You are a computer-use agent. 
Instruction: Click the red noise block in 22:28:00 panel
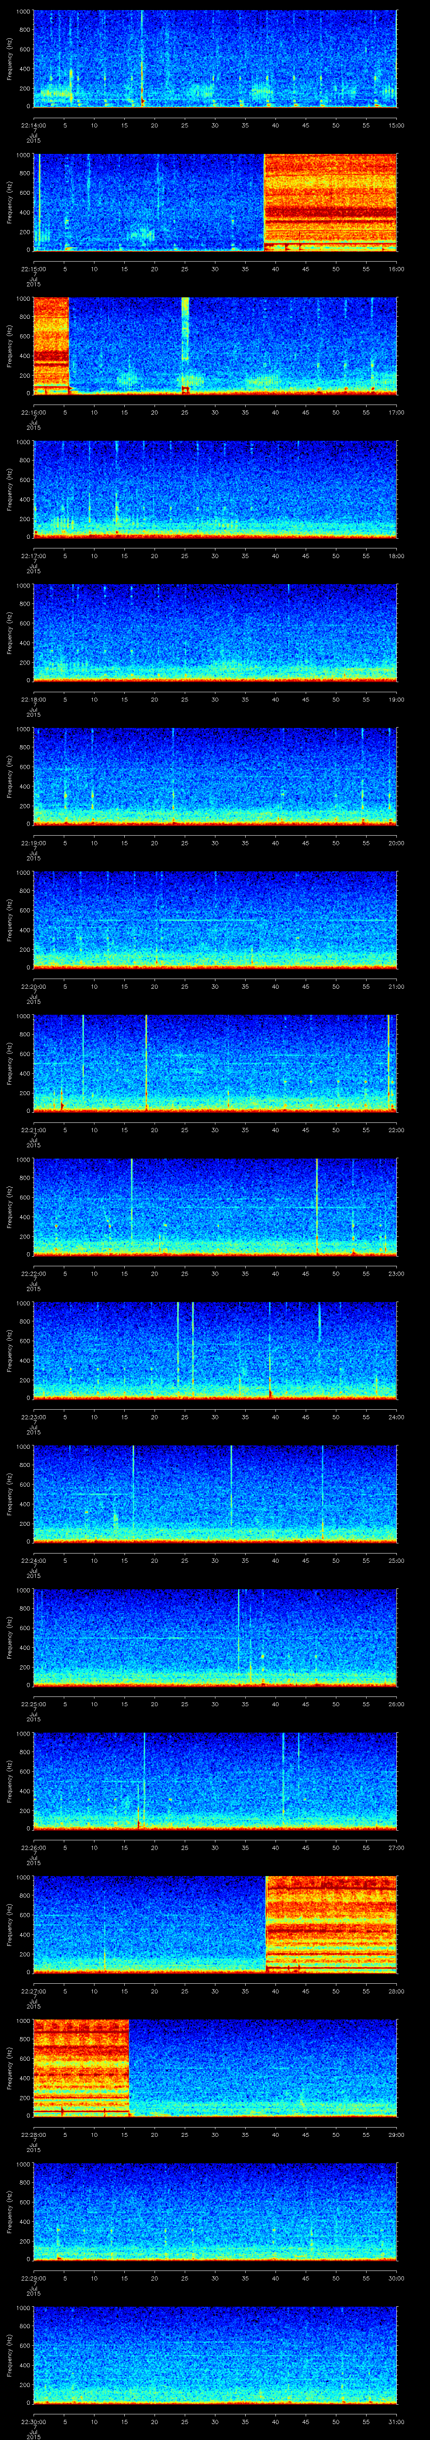coord(81,2069)
